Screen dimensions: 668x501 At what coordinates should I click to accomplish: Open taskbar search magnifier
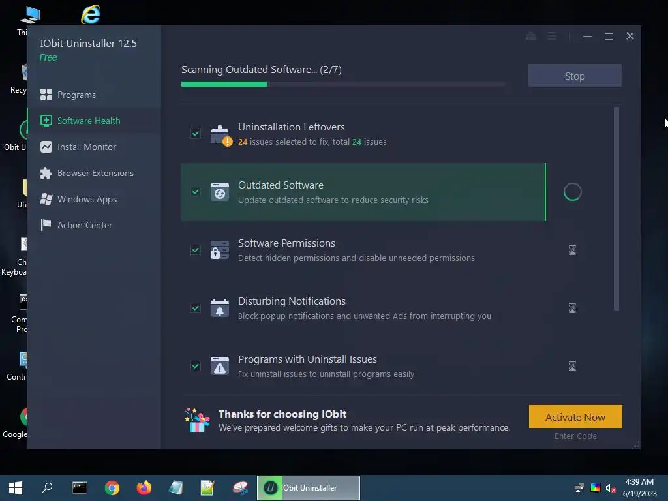tap(47, 488)
